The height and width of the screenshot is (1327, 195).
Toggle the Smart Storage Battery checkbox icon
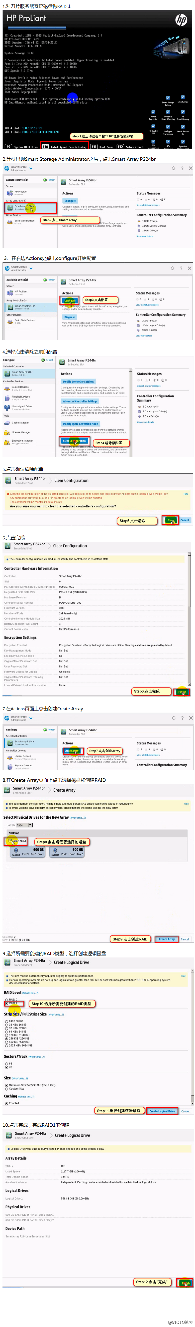coord(168,98)
